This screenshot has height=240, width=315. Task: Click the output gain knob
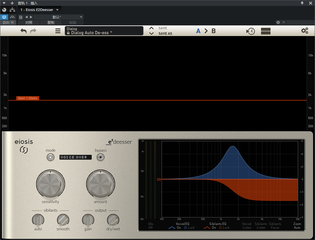pyautogui.click(x=88, y=220)
